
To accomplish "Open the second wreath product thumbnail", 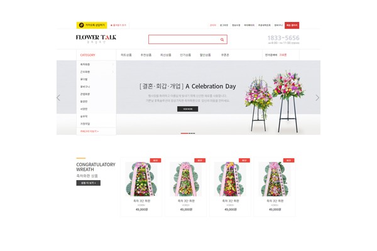I will click(x=185, y=179).
